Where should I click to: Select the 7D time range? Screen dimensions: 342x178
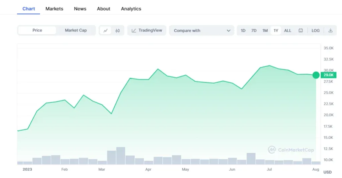(x=254, y=30)
